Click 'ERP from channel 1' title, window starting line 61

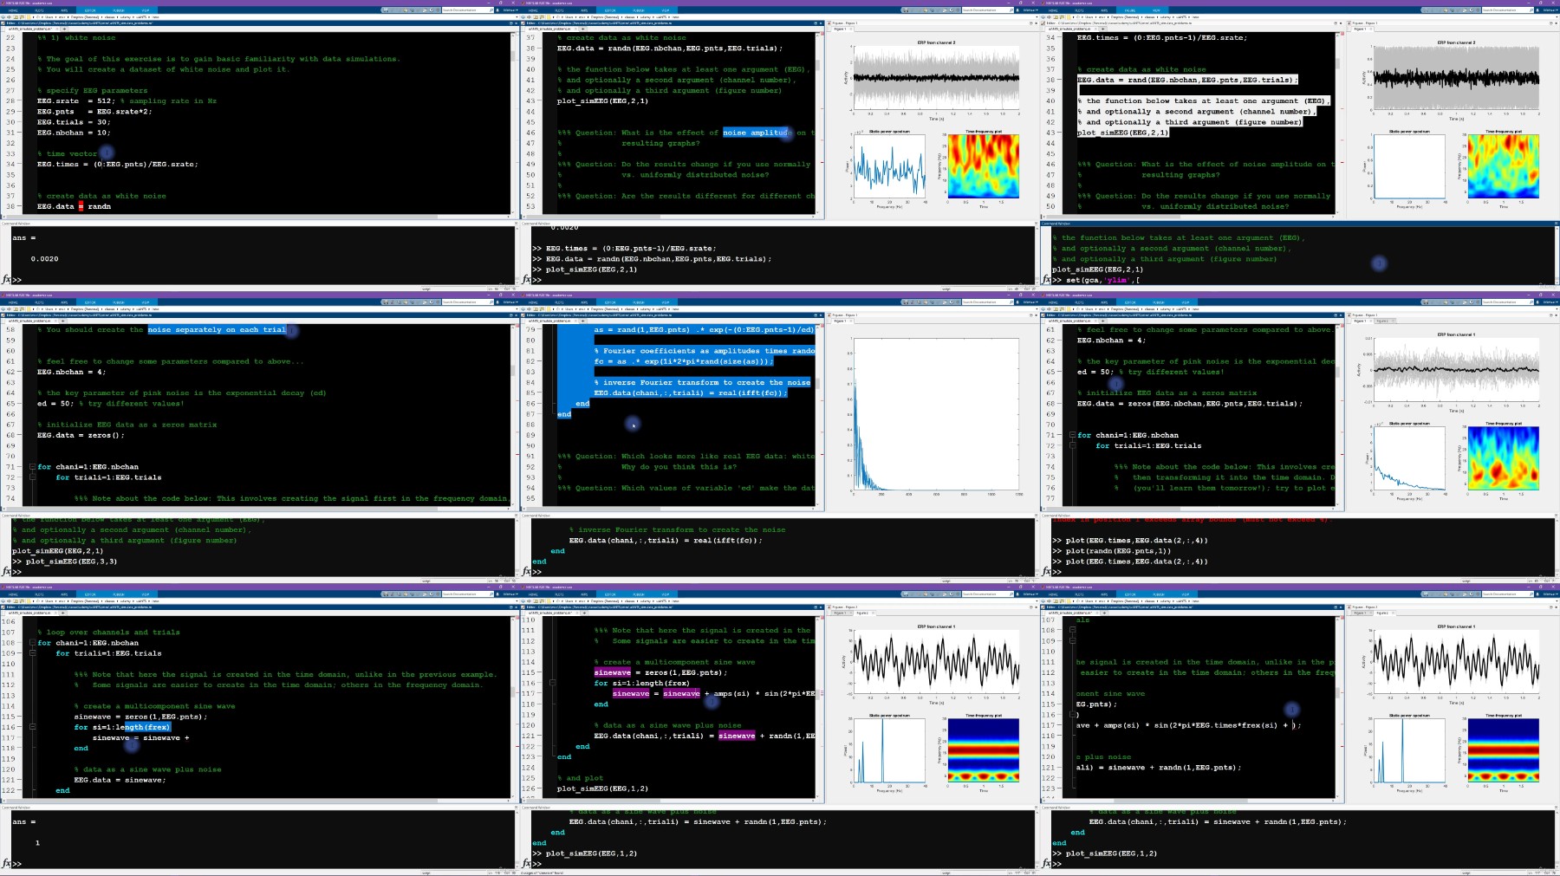pyautogui.click(x=1456, y=334)
